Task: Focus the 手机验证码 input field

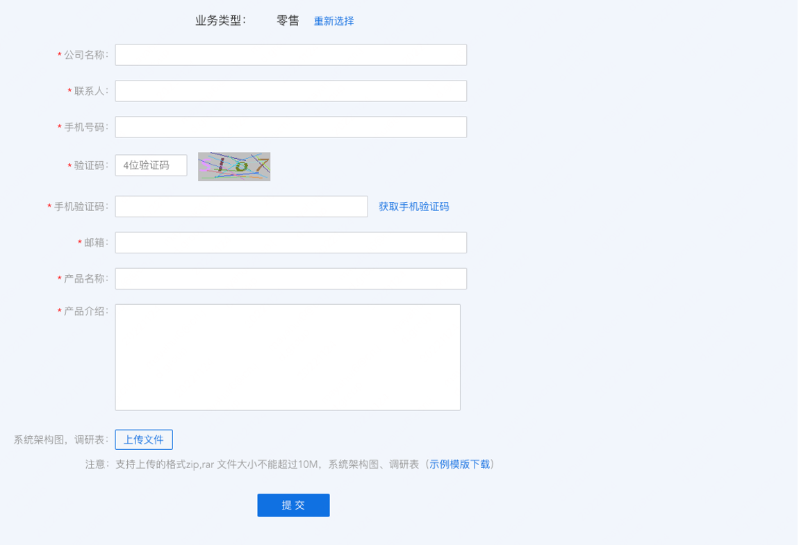Action: pyautogui.click(x=241, y=206)
